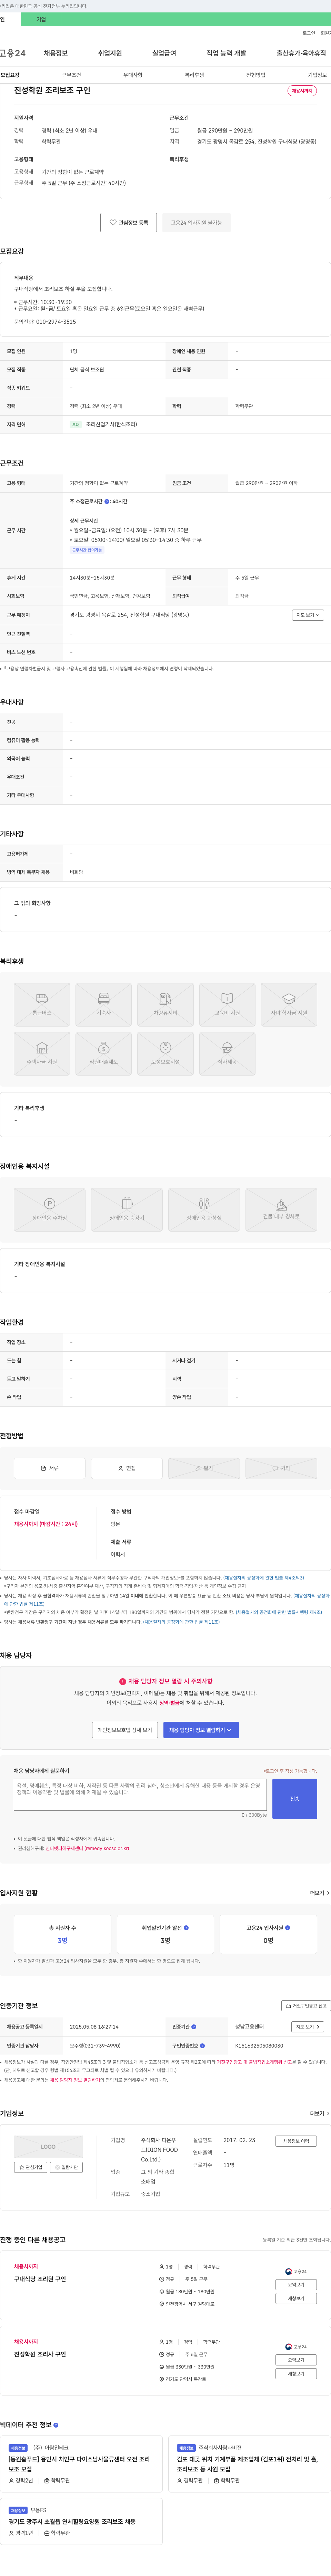
Task: Expand the 지도 보기 dropdown in 근무 예정지
Action: pos(308,615)
